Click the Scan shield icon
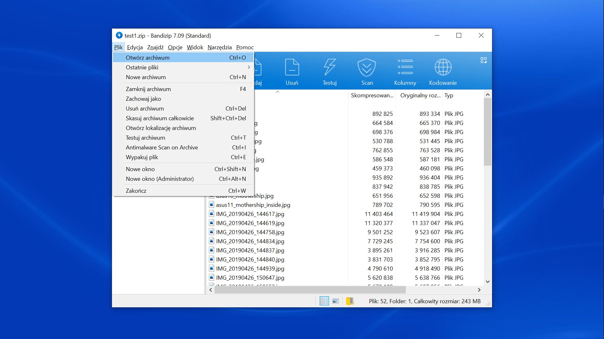This screenshot has height=339, width=604. tap(367, 68)
